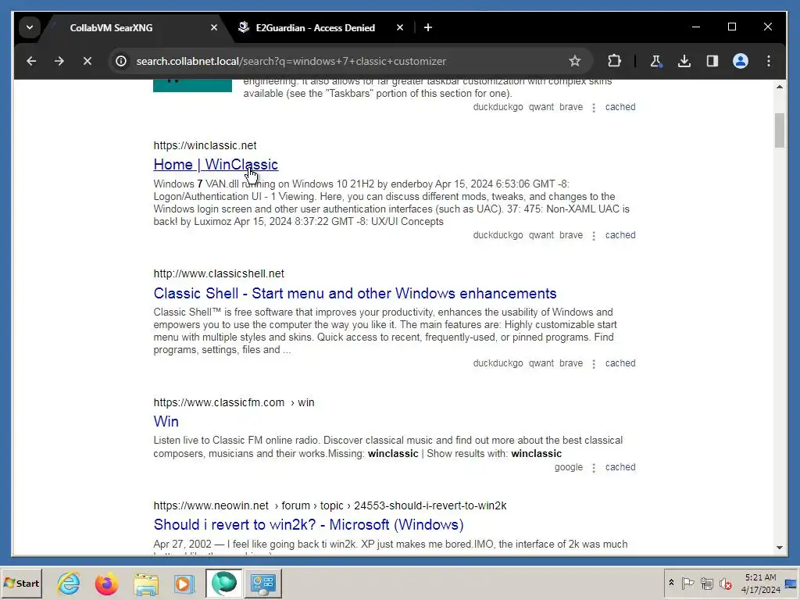
Task: Click the vertical scrollbar thumb
Action: 779,130
